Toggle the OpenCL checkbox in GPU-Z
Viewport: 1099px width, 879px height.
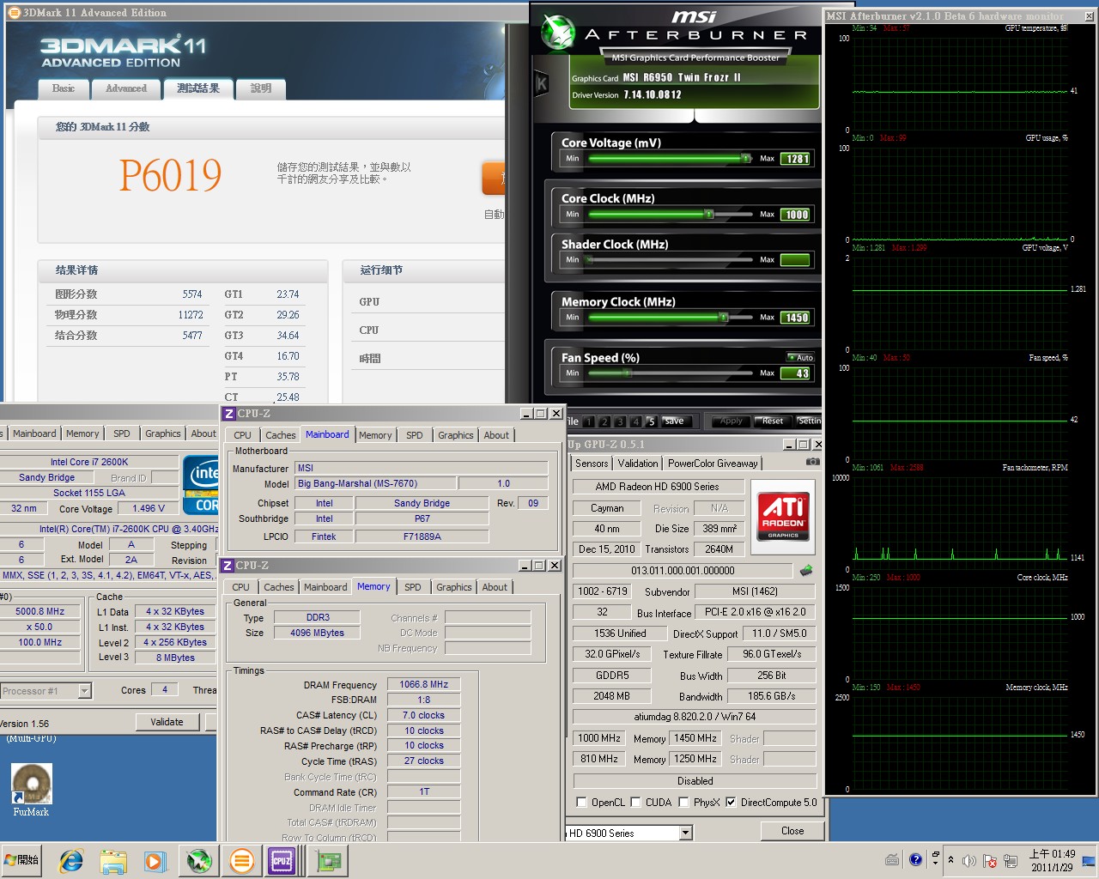[x=582, y=803]
